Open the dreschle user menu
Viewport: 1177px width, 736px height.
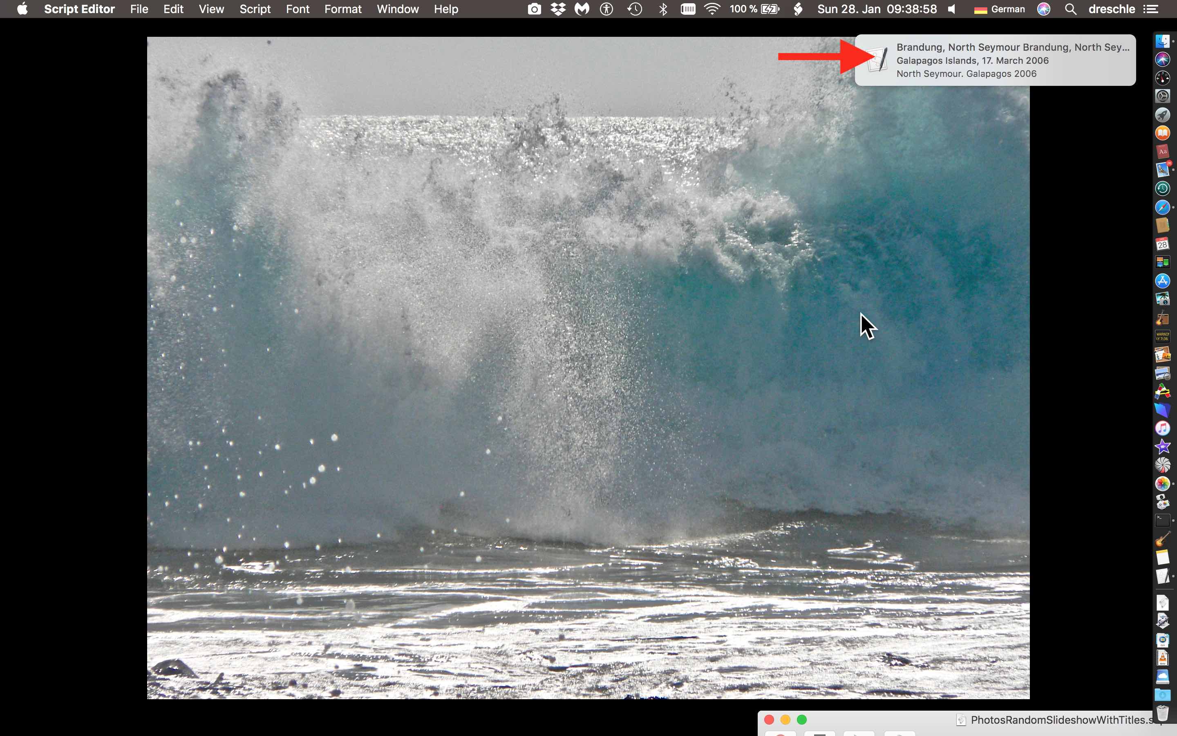(1111, 9)
